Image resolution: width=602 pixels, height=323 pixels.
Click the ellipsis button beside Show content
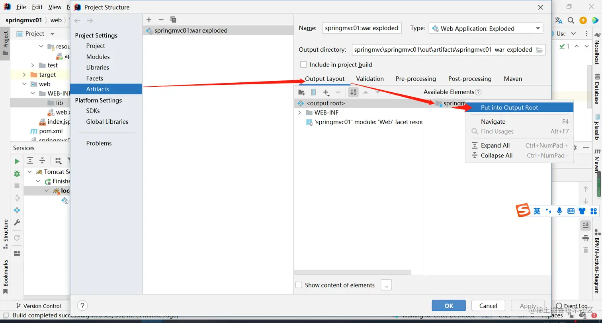pos(386,285)
